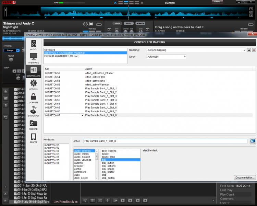
Task: Open the Record settings section
Action: (x=34, y=125)
